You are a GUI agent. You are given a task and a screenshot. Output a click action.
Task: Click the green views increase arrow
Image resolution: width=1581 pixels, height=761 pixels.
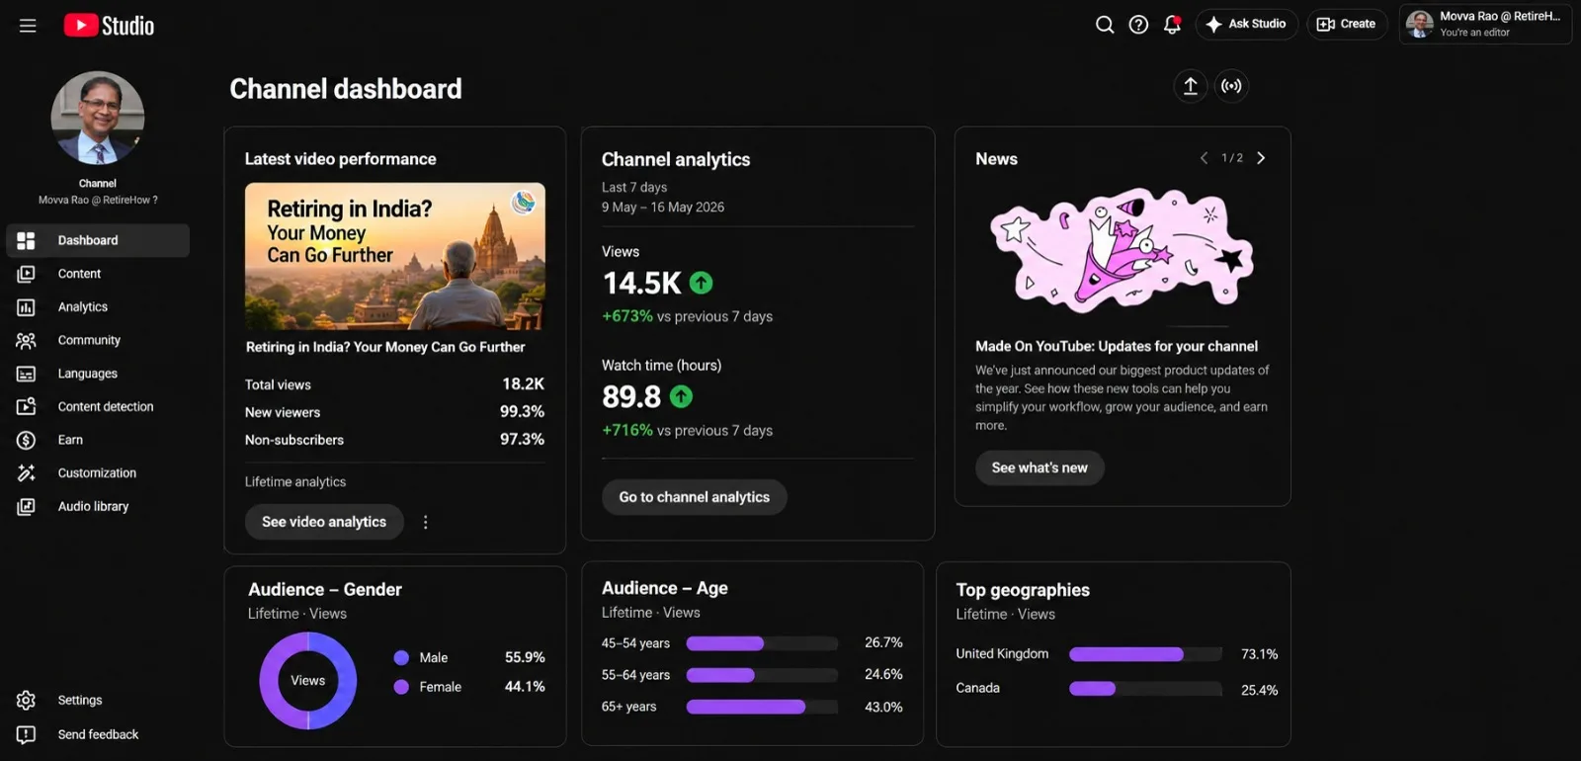pos(701,284)
